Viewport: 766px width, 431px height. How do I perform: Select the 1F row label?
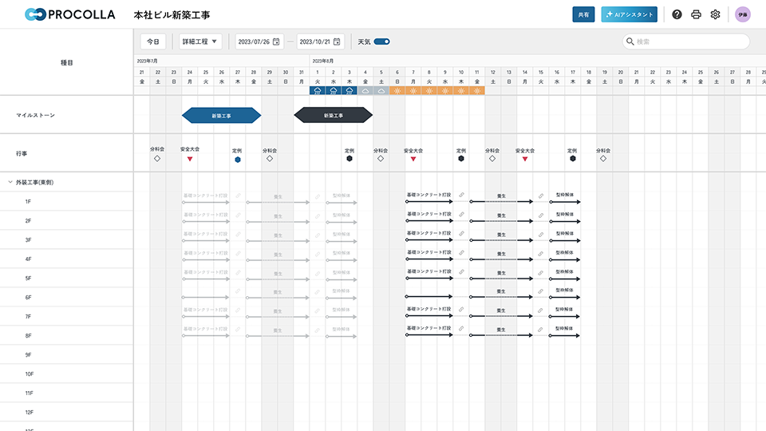28,201
